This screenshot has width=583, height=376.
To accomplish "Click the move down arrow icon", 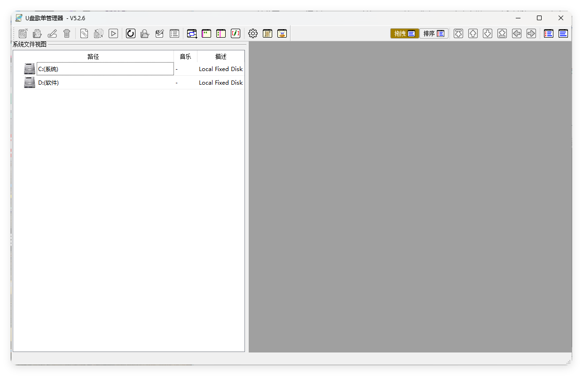I will pyautogui.click(x=488, y=33).
